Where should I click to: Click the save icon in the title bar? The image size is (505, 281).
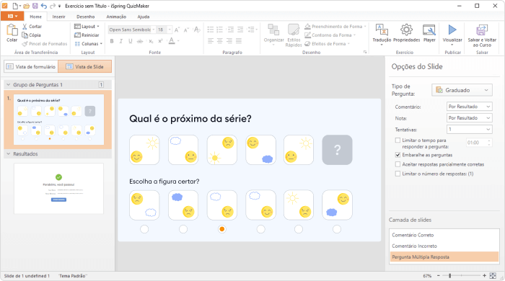tap(35, 6)
